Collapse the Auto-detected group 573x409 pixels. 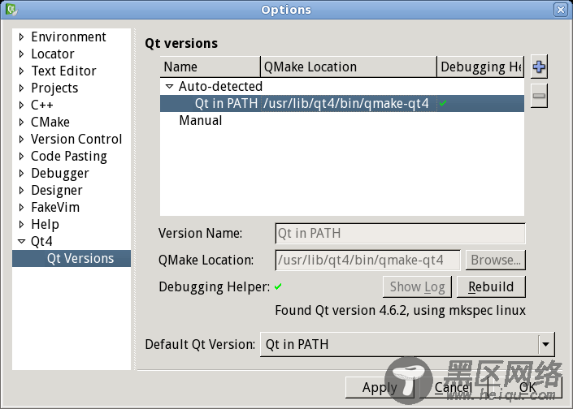click(x=169, y=87)
